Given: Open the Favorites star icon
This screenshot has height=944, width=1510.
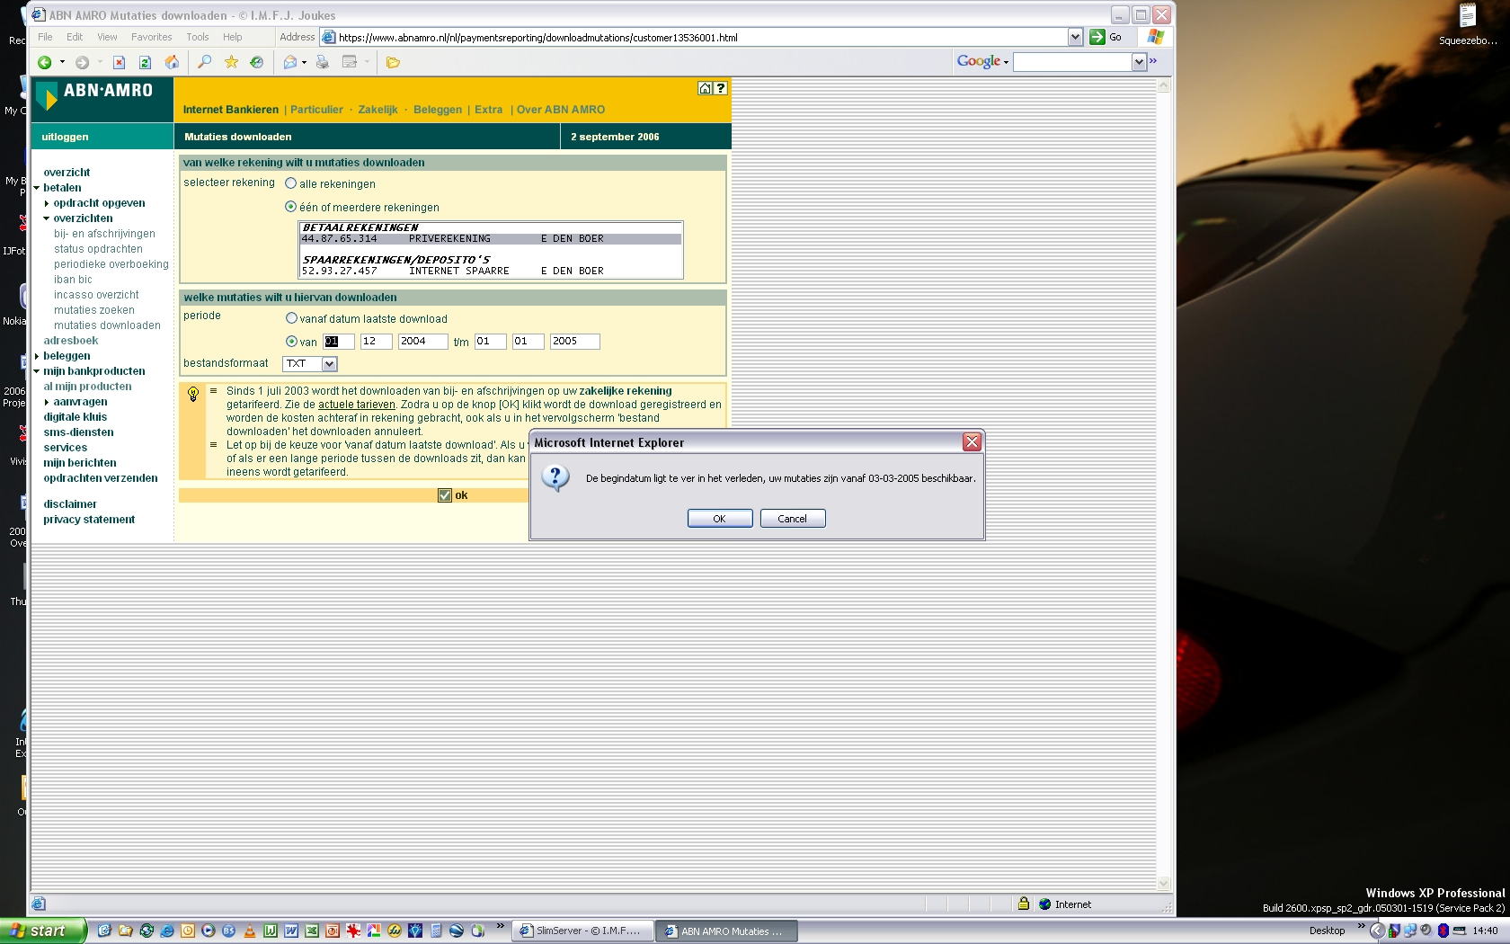Looking at the screenshot, I should pos(231,62).
